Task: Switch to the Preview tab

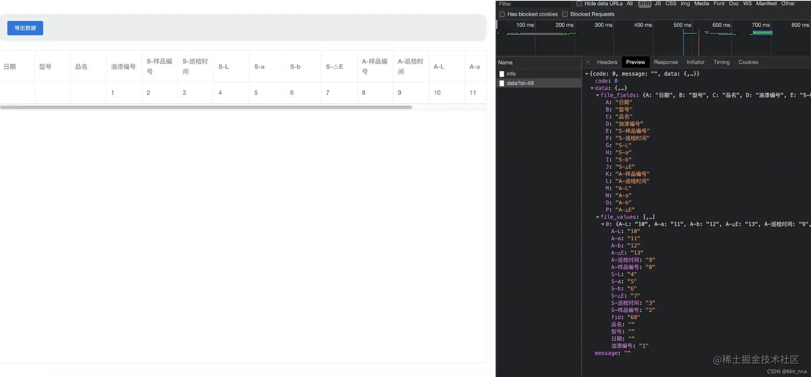Action: pos(636,62)
